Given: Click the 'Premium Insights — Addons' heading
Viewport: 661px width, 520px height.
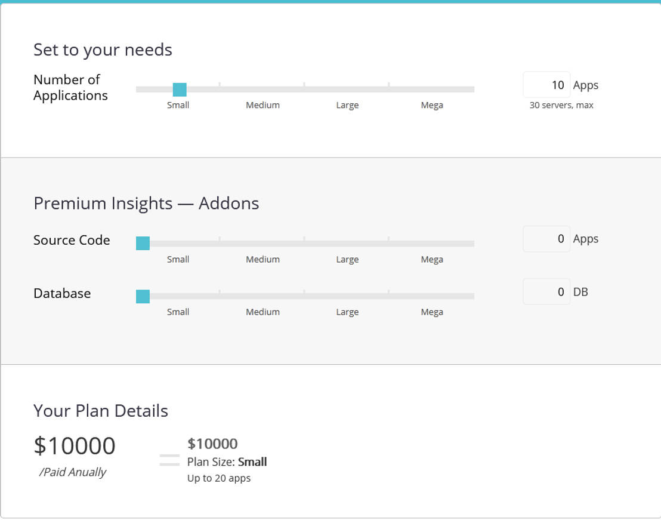Looking at the screenshot, I should point(146,203).
